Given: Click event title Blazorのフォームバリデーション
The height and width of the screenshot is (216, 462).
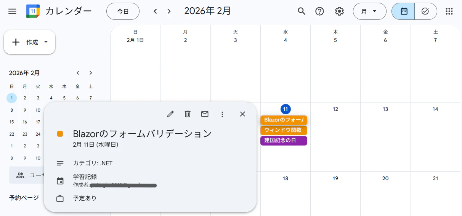Looking at the screenshot, I should click(142, 134).
